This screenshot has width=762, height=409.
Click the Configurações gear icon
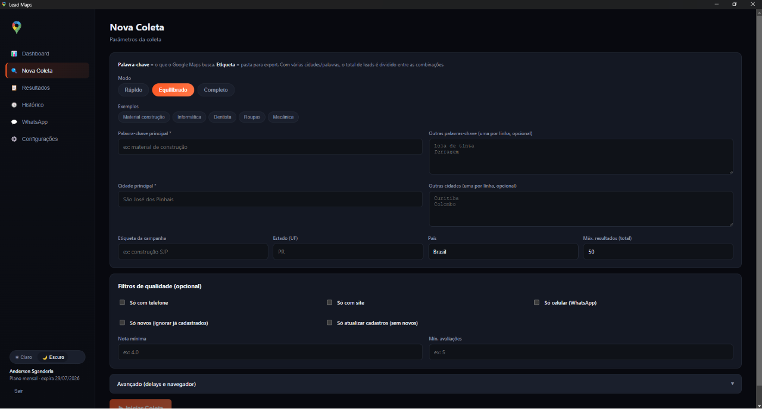14,139
